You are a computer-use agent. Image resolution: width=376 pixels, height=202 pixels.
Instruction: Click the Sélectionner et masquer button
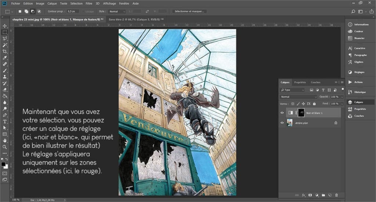coord(189,11)
